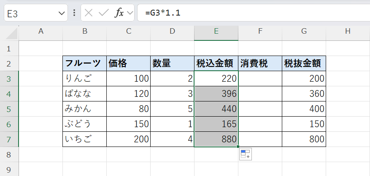Viewport: 370px width, 176px height.
Task: Click the 税込金額 header cell
Action: (x=216, y=64)
